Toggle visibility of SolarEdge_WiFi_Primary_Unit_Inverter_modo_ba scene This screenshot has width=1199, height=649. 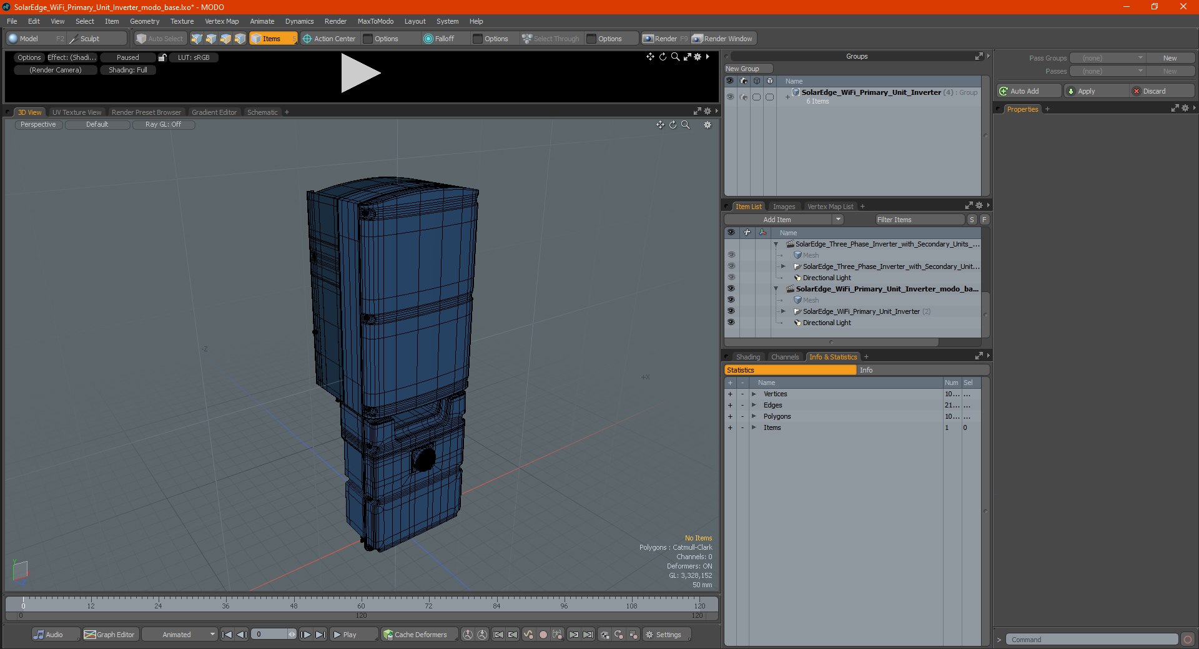click(731, 289)
